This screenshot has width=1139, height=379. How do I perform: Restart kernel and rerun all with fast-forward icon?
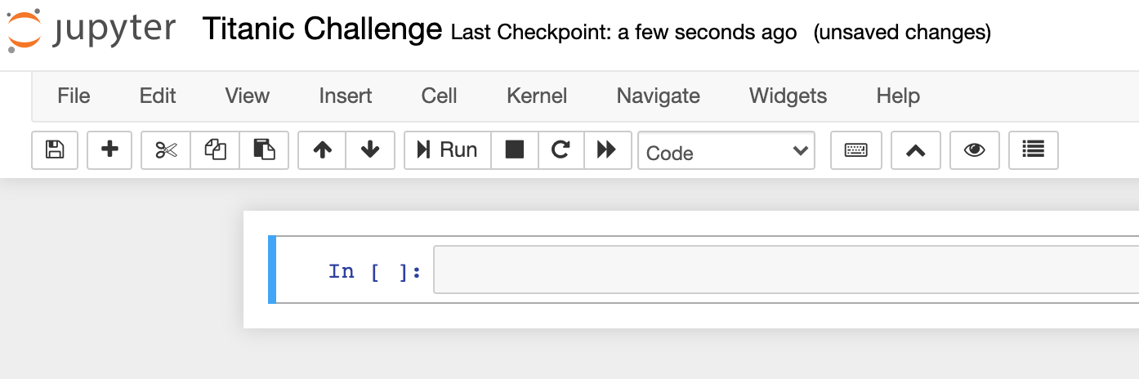[606, 150]
